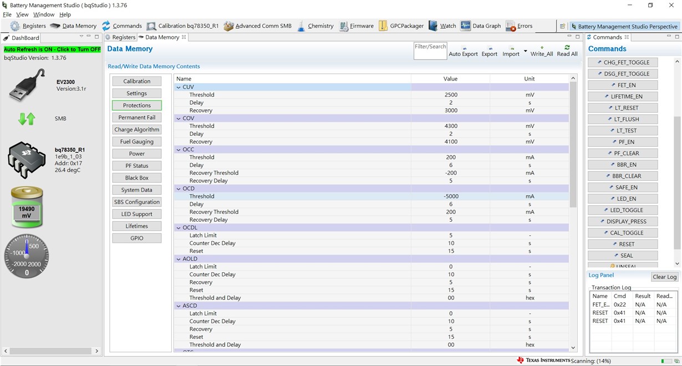The width and height of the screenshot is (682, 366).
Task: Collapse the AOLD group
Action: click(179, 258)
